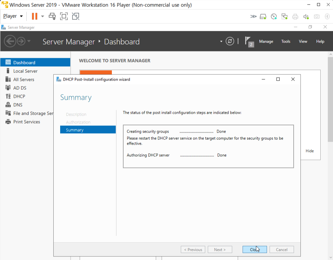The height and width of the screenshot is (260, 333).
Task: Click 'Authorizing DHCP server' status line
Action: click(177, 155)
